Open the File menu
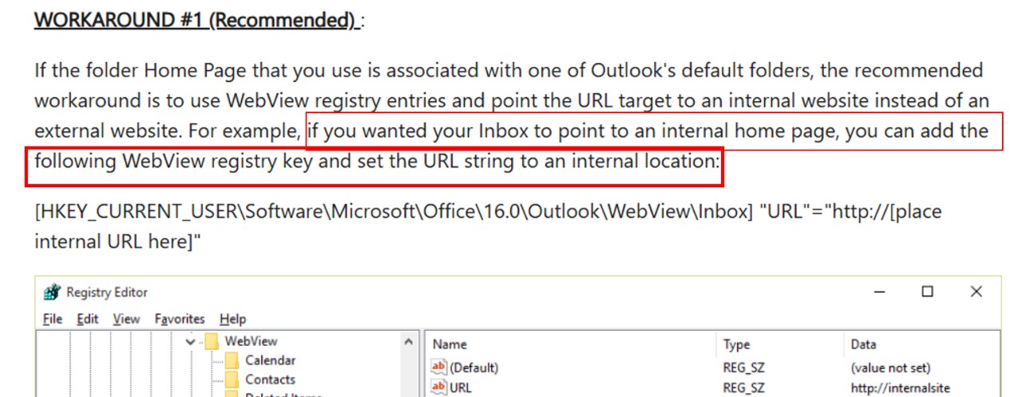 pos(53,319)
